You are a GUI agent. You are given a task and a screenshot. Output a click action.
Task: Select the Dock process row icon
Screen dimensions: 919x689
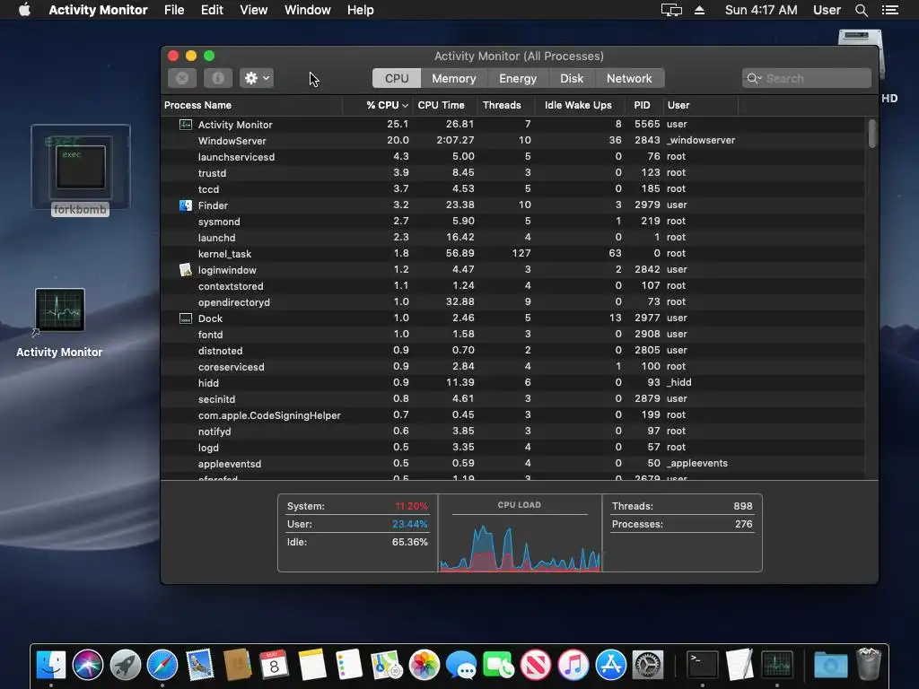point(185,318)
